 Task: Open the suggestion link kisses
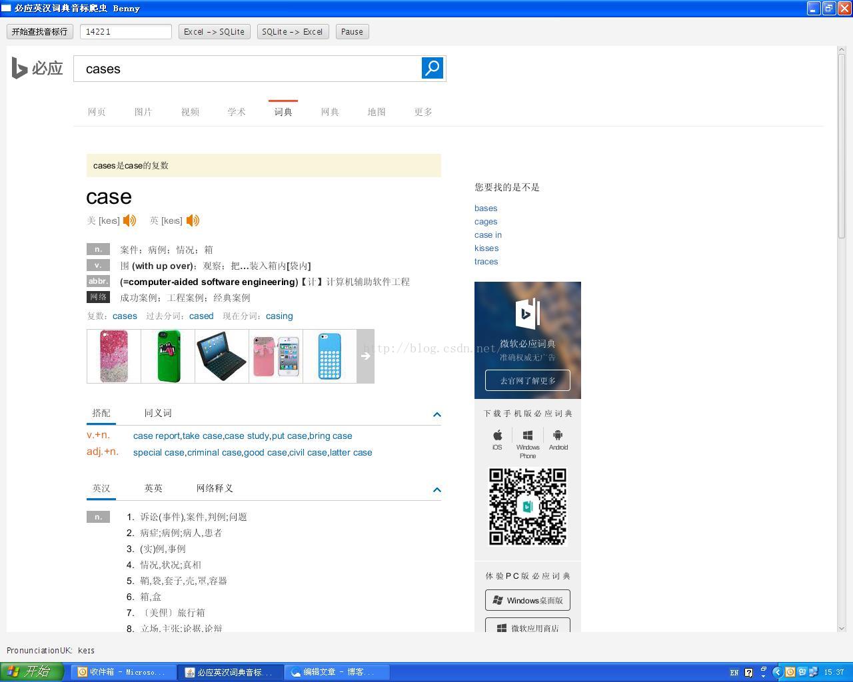point(486,248)
